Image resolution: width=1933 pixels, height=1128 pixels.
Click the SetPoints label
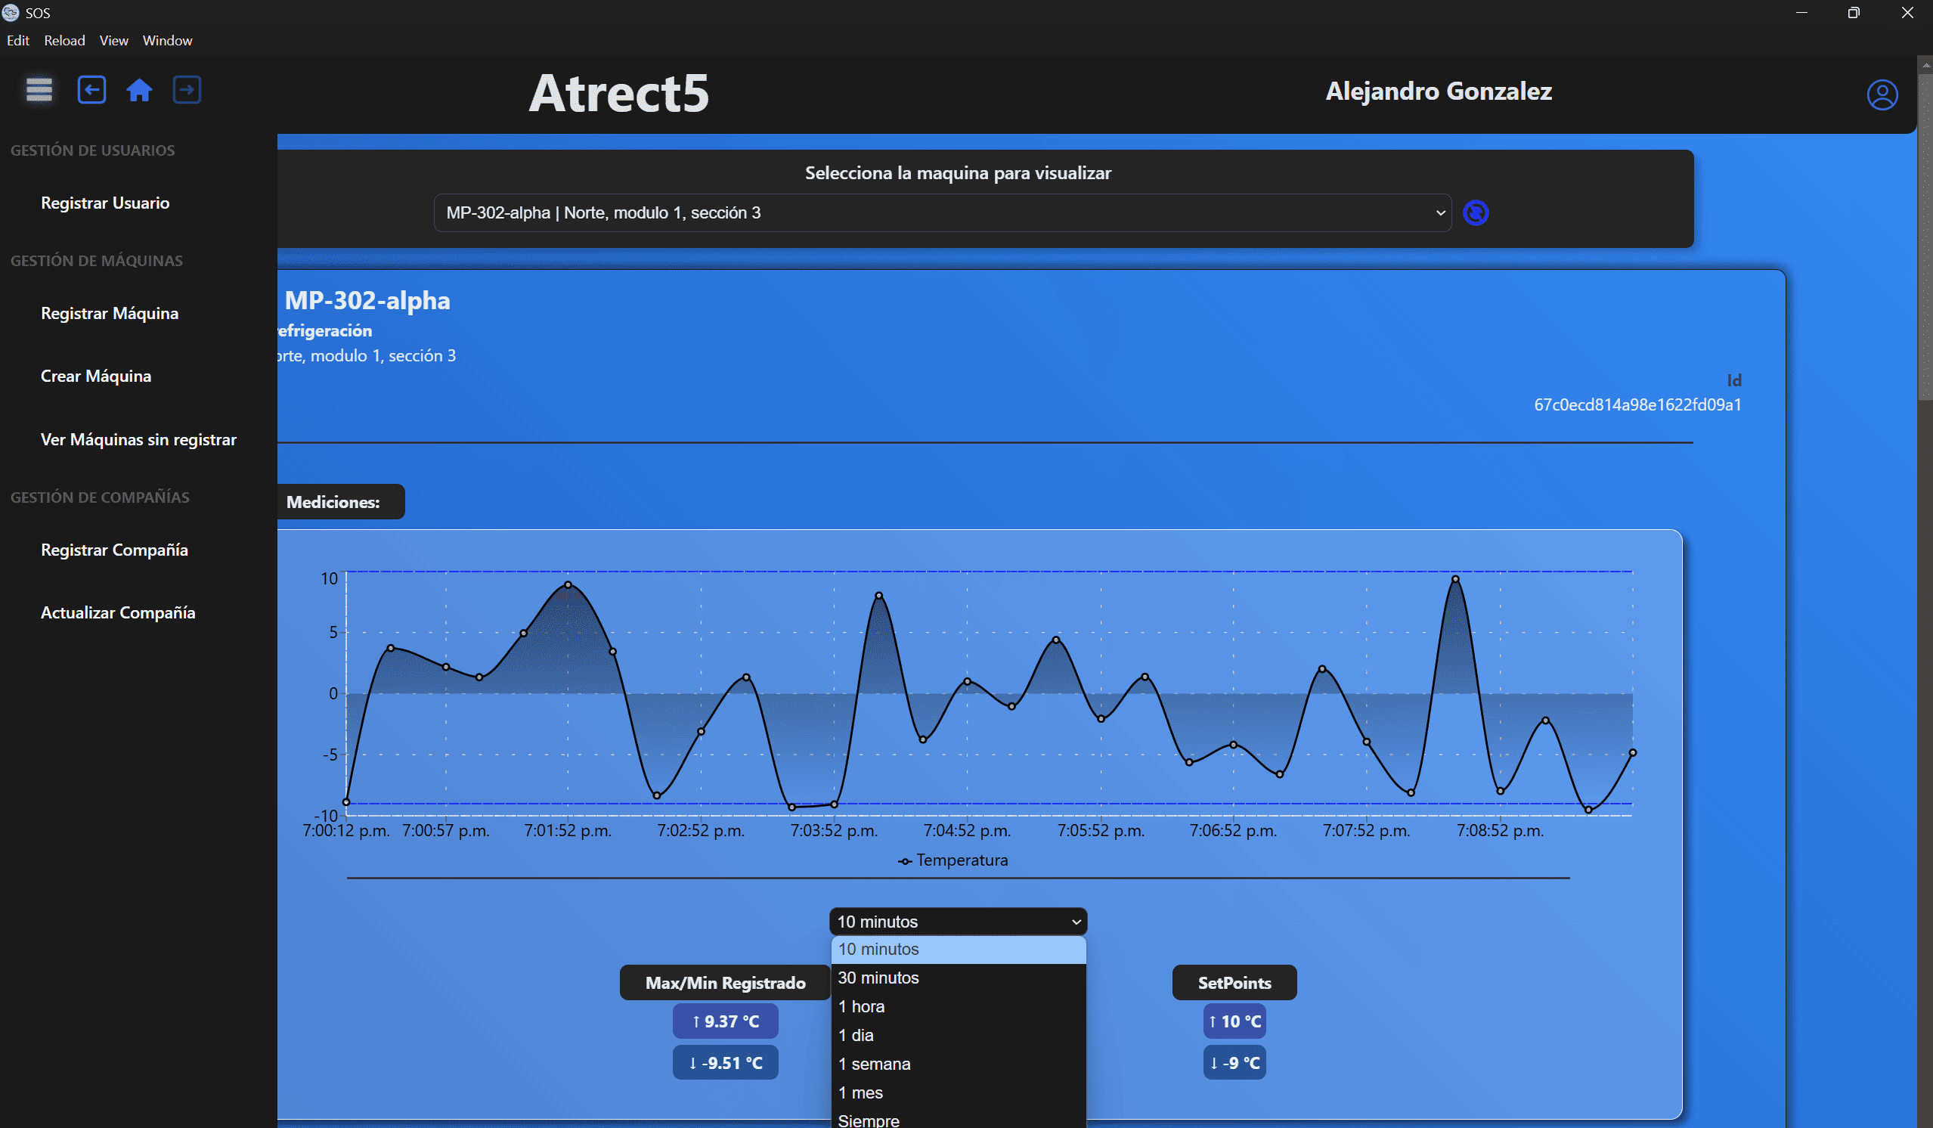point(1234,983)
